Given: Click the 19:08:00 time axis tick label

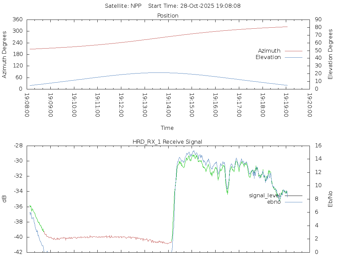Looking at the screenshot, I should click(27, 105).
